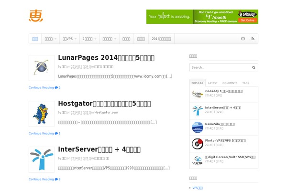Open comment bubble with 1 comment

tap(58, 133)
